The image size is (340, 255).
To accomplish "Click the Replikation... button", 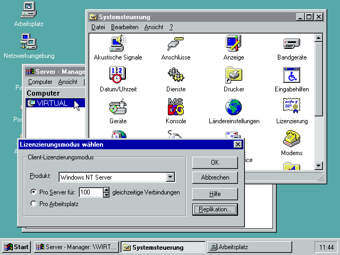I will pyautogui.click(x=215, y=209).
